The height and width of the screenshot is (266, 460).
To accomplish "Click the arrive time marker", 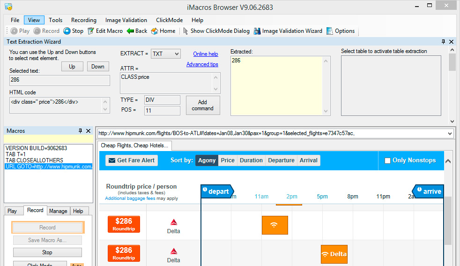I will tap(428, 191).
